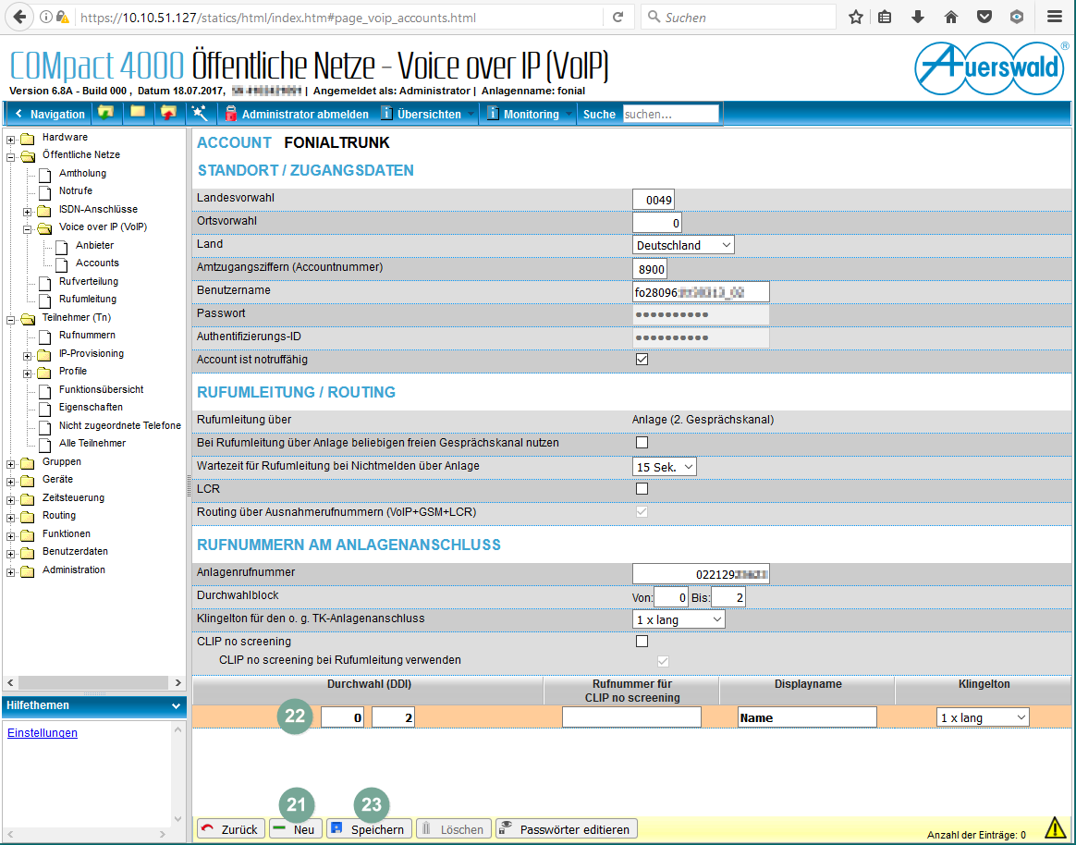Open the bookmarks list icon
Image resolution: width=1076 pixels, height=845 pixels.
[886, 18]
